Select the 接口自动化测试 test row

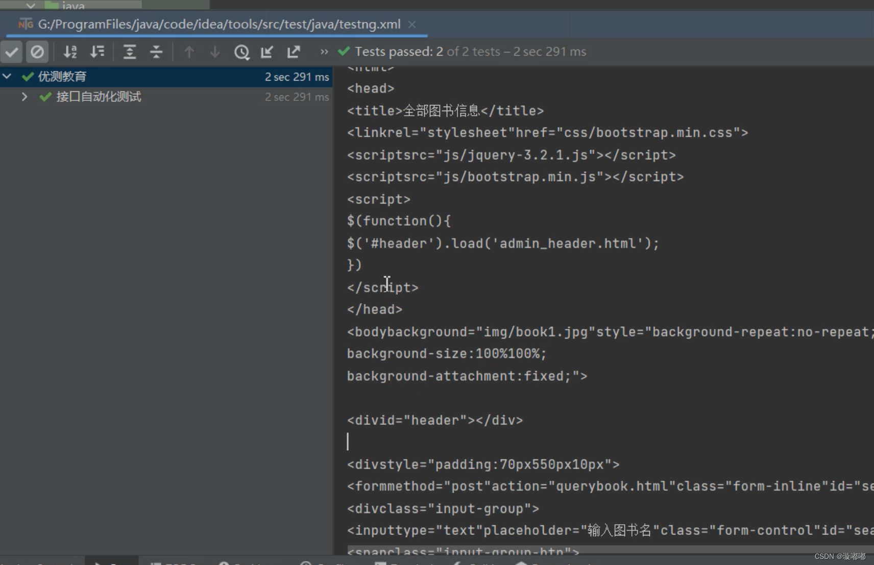[166, 96]
